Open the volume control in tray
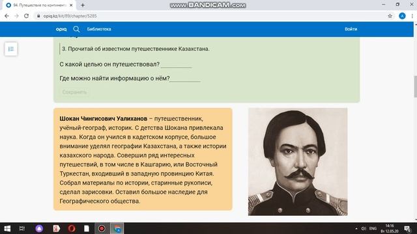The height and width of the screenshot is (234, 417). [364, 228]
